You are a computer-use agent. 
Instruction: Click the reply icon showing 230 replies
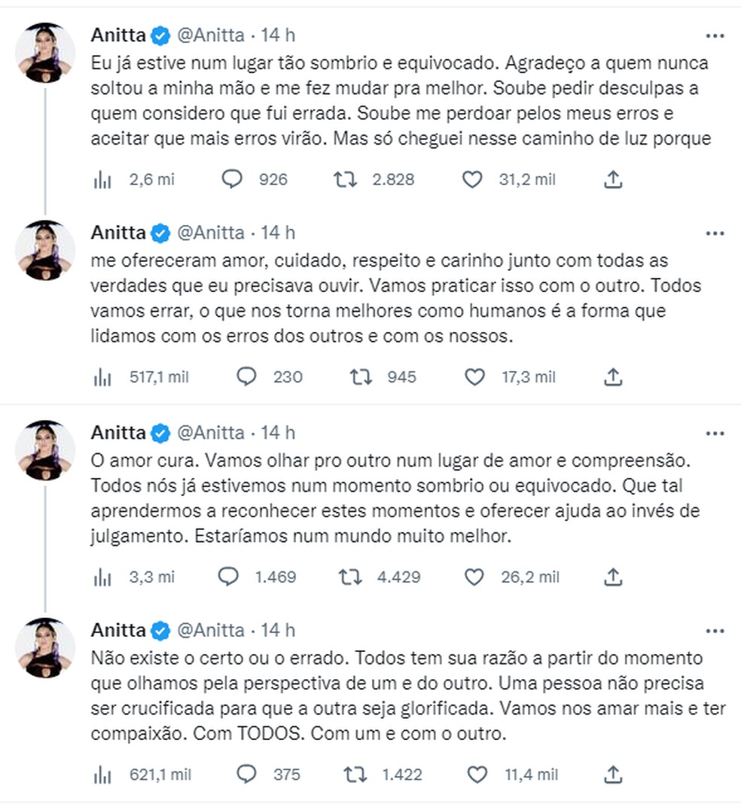click(x=247, y=376)
